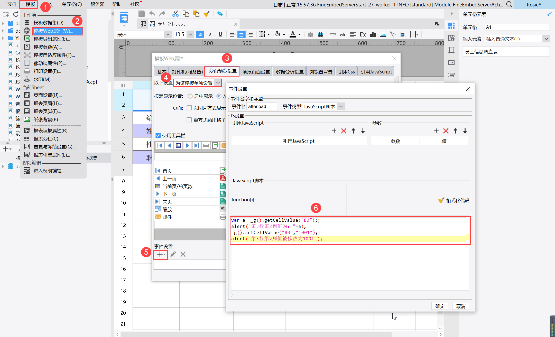Click the font color A swatch
Viewport: 555px width, 337px height.
coord(293,34)
